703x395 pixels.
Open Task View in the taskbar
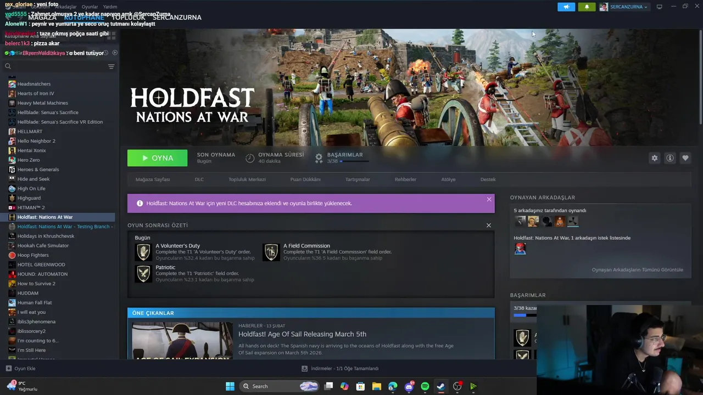[x=328, y=386]
